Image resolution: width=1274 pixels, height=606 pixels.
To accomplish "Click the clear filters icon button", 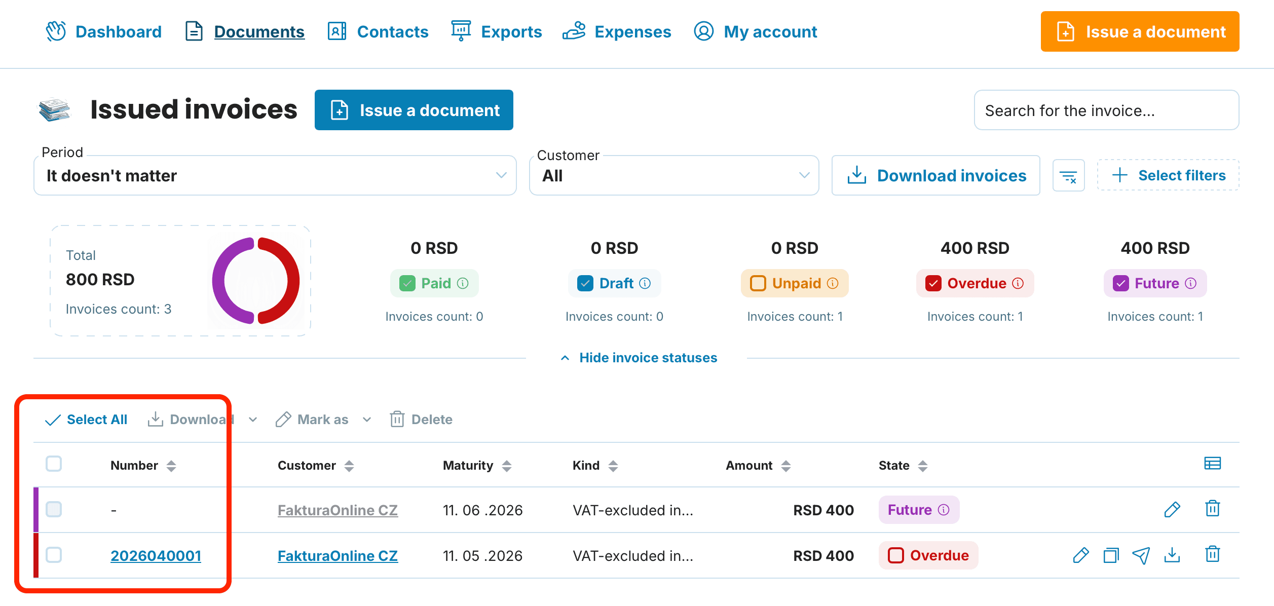I will tap(1068, 176).
